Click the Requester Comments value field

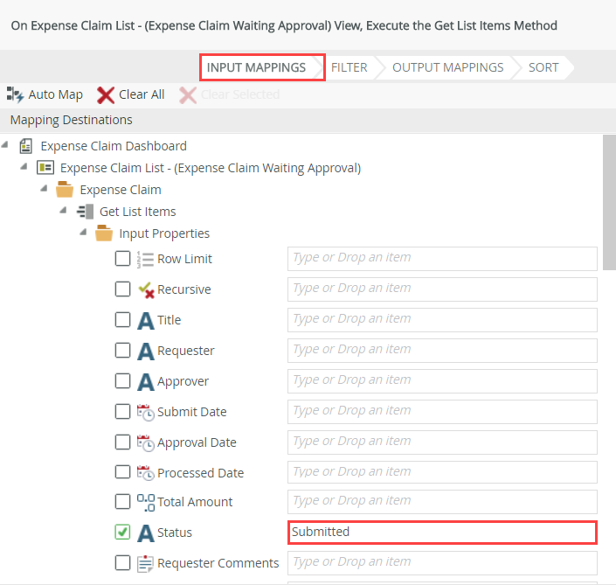[442, 563]
